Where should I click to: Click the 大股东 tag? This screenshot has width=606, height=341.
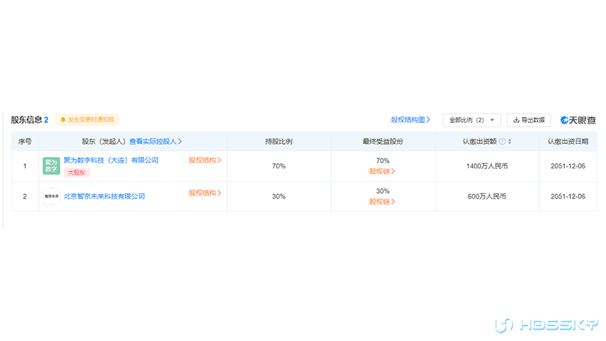77,173
